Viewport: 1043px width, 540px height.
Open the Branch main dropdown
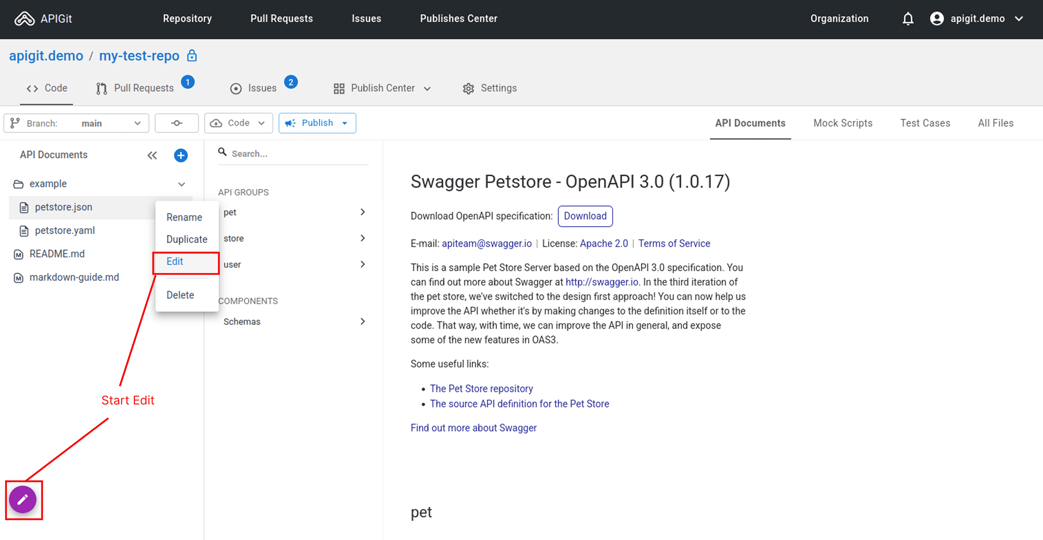click(77, 123)
